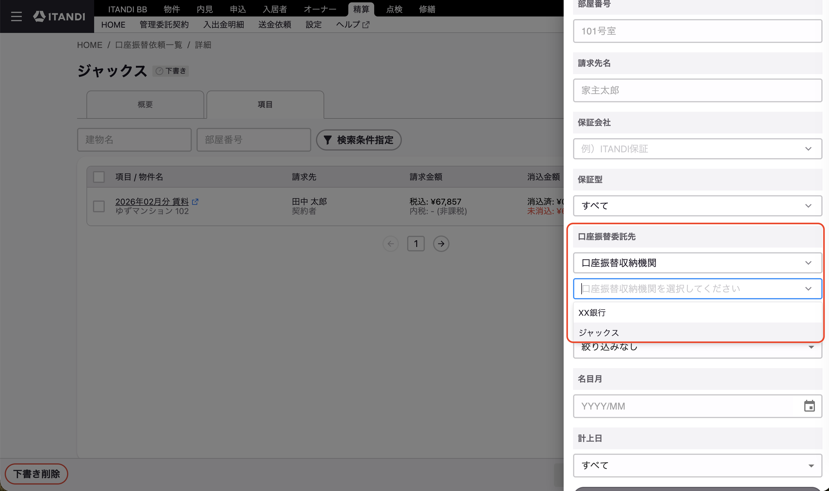
Task: Go to previous page arrow
Action: [391, 244]
